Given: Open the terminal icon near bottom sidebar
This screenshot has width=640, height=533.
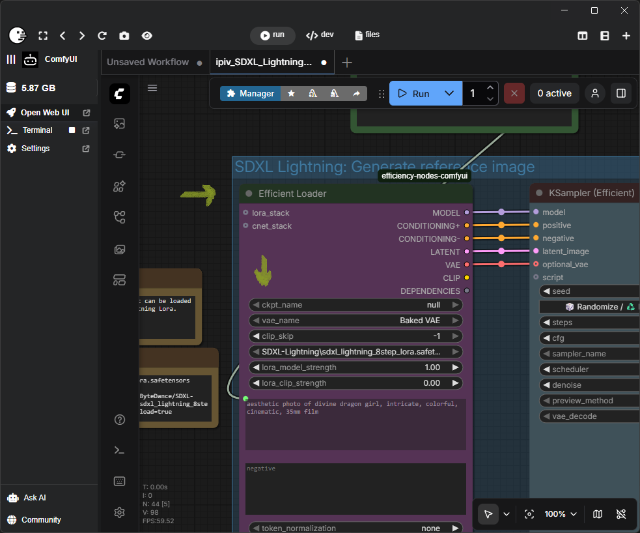Looking at the screenshot, I should click(x=119, y=450).
